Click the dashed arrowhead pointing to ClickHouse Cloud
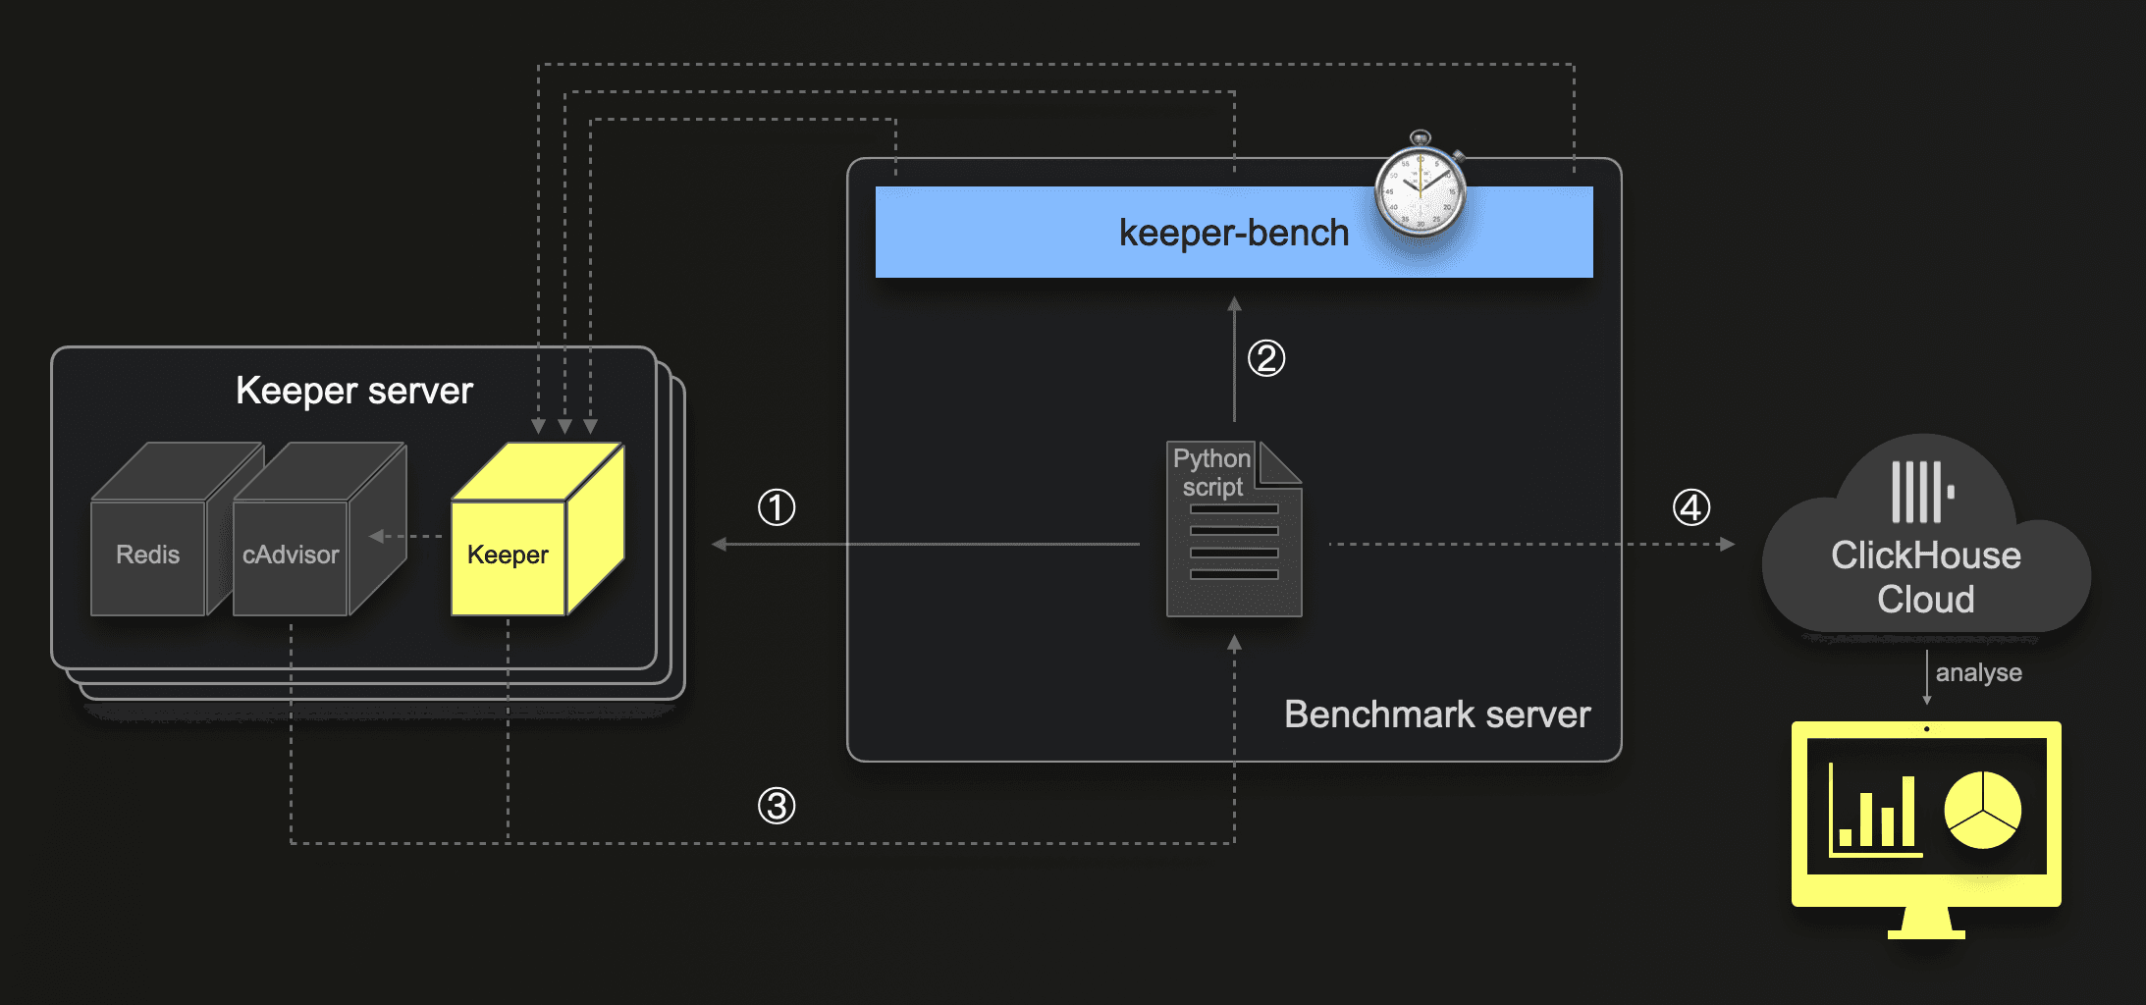The height and width of the screenshot is (1005, 2146). [1727, 544]
